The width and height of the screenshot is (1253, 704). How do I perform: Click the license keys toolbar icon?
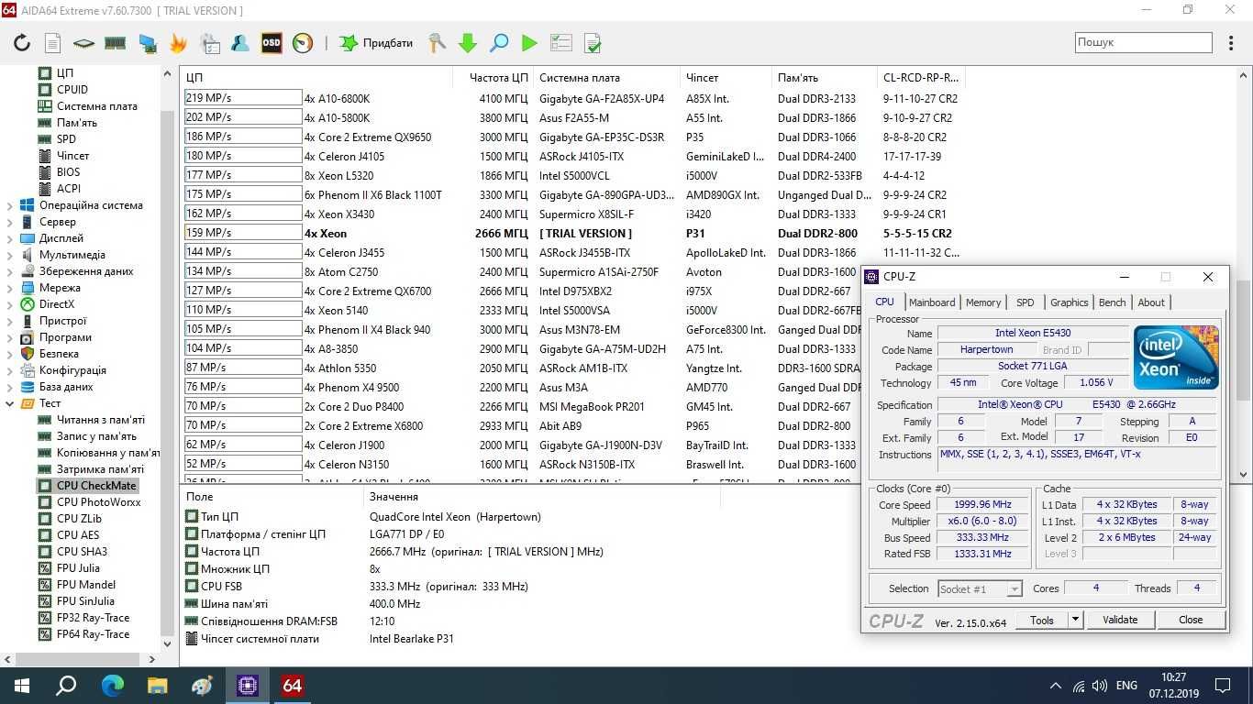coord(437,43)
